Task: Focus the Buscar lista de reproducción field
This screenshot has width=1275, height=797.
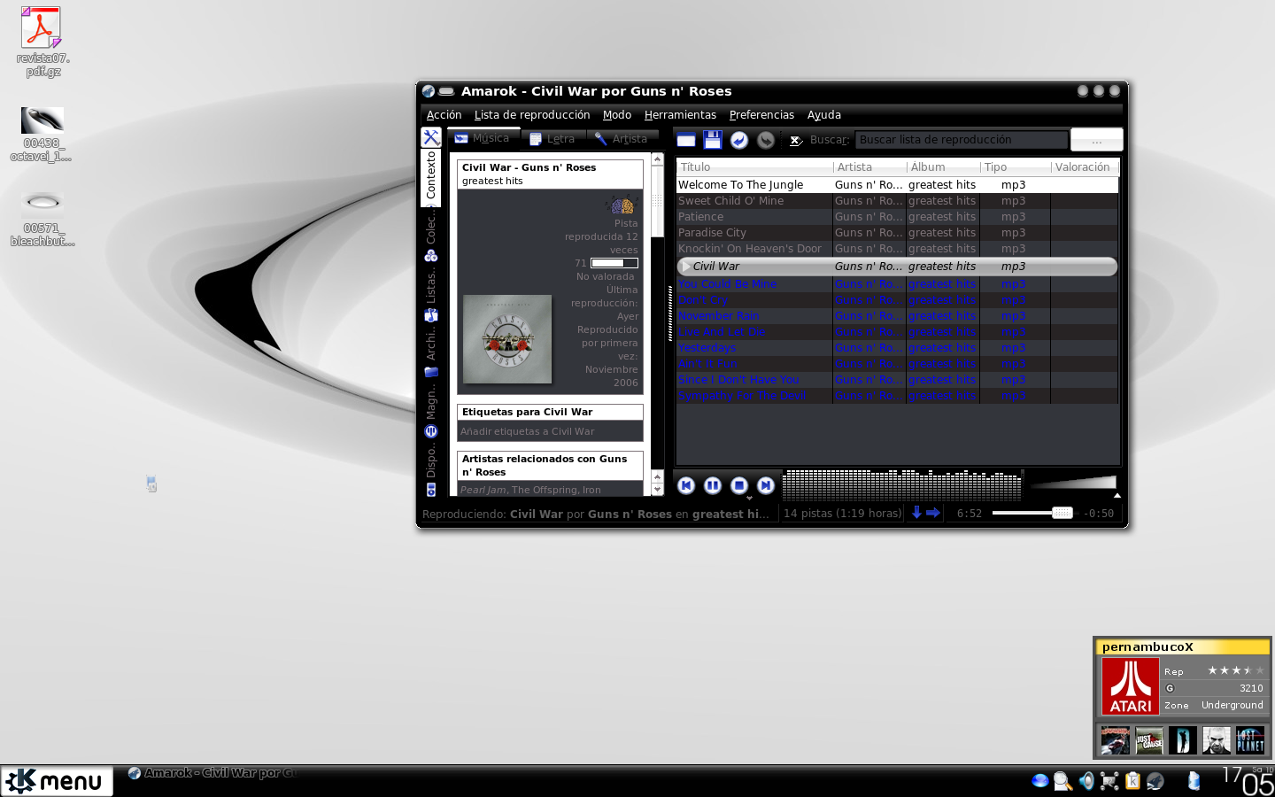Action: (x=961, y=140)
